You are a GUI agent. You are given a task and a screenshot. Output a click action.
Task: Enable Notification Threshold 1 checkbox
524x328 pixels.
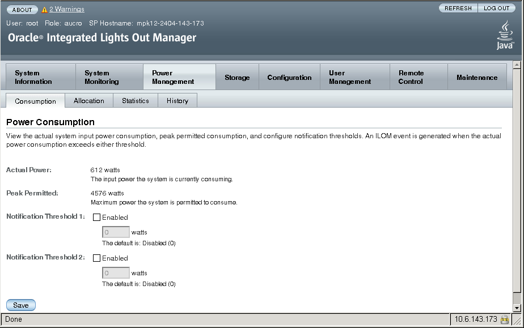[x=96, y=217]
